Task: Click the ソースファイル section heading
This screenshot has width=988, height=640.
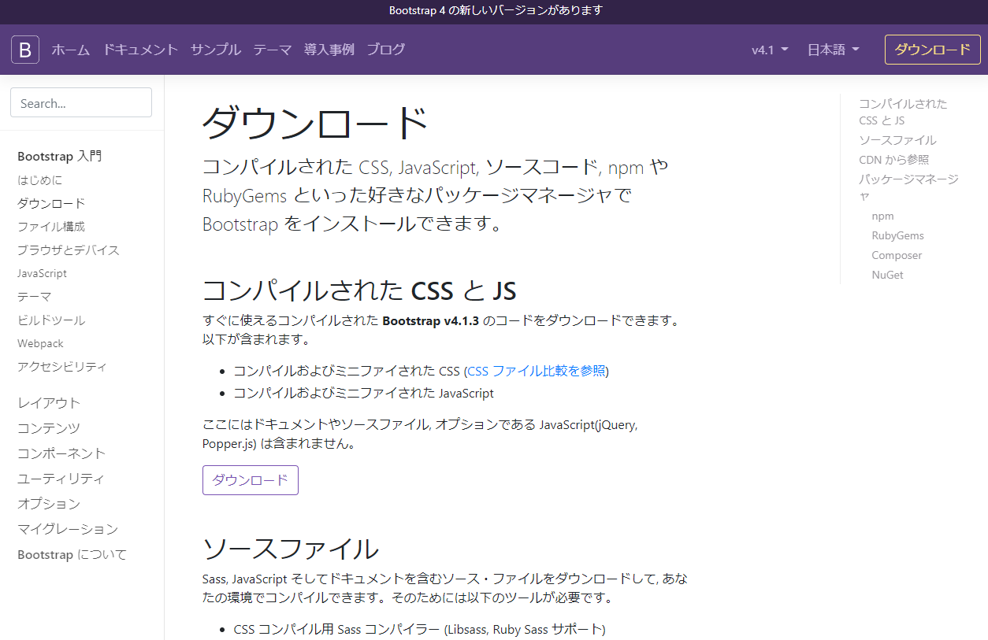Action: pos(290,548)
